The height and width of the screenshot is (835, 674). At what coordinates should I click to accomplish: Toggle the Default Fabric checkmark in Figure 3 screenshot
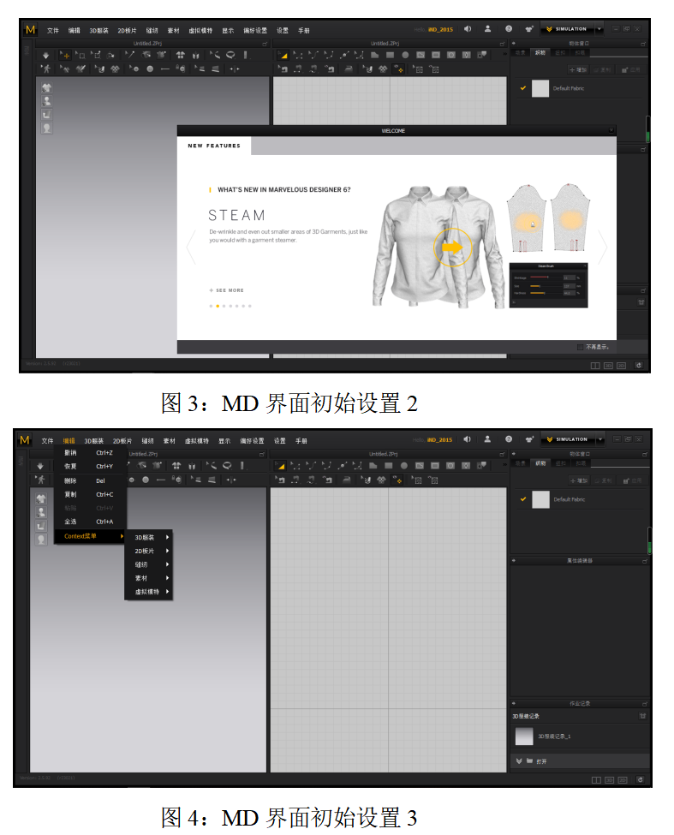coord(522,88)
